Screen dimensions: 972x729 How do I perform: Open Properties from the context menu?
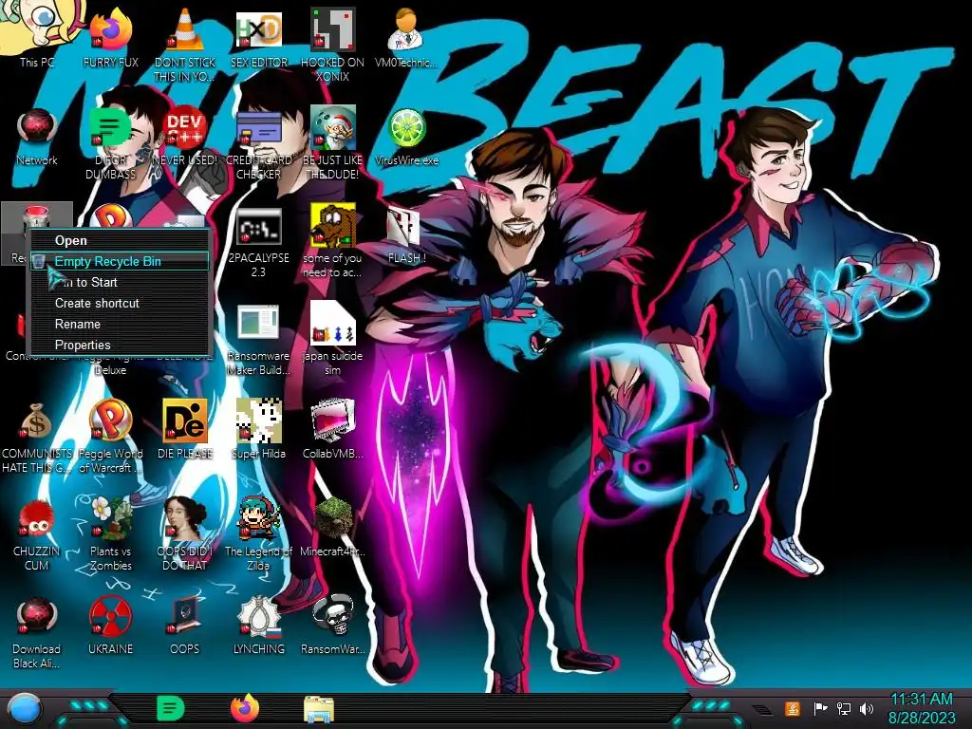coord(121,345)
